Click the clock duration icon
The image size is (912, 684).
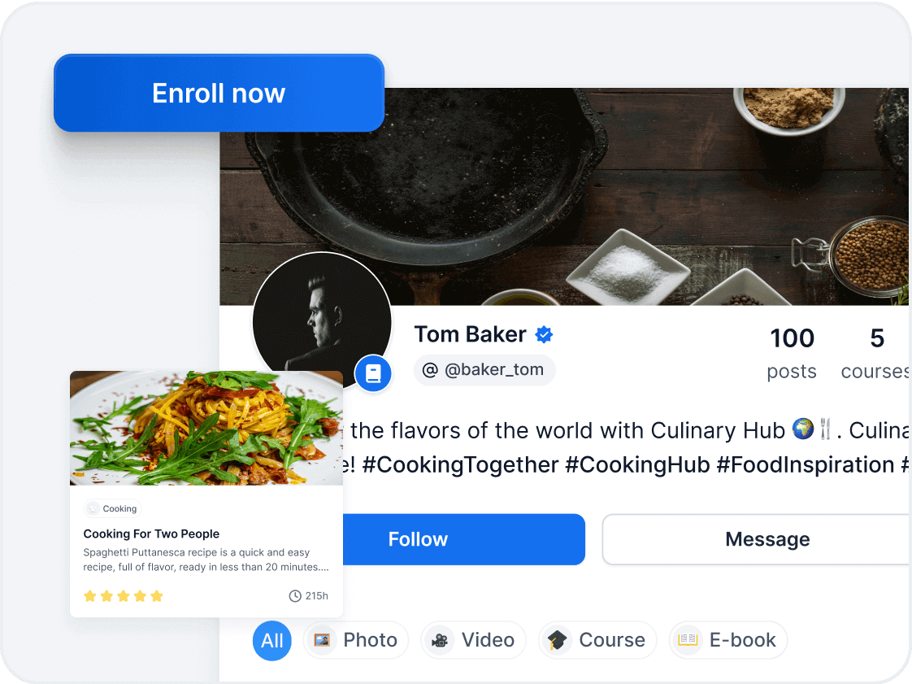coord(296,596)
